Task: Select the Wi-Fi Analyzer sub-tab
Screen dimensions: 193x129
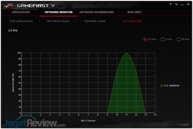Action: [x=132, y=21]
